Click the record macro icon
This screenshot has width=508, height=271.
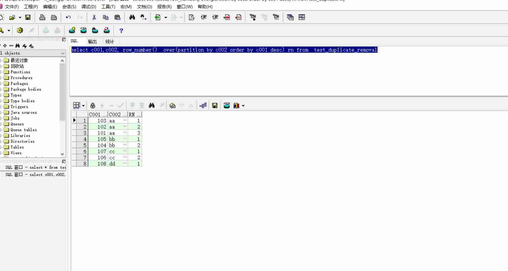[x=253, y=17]
